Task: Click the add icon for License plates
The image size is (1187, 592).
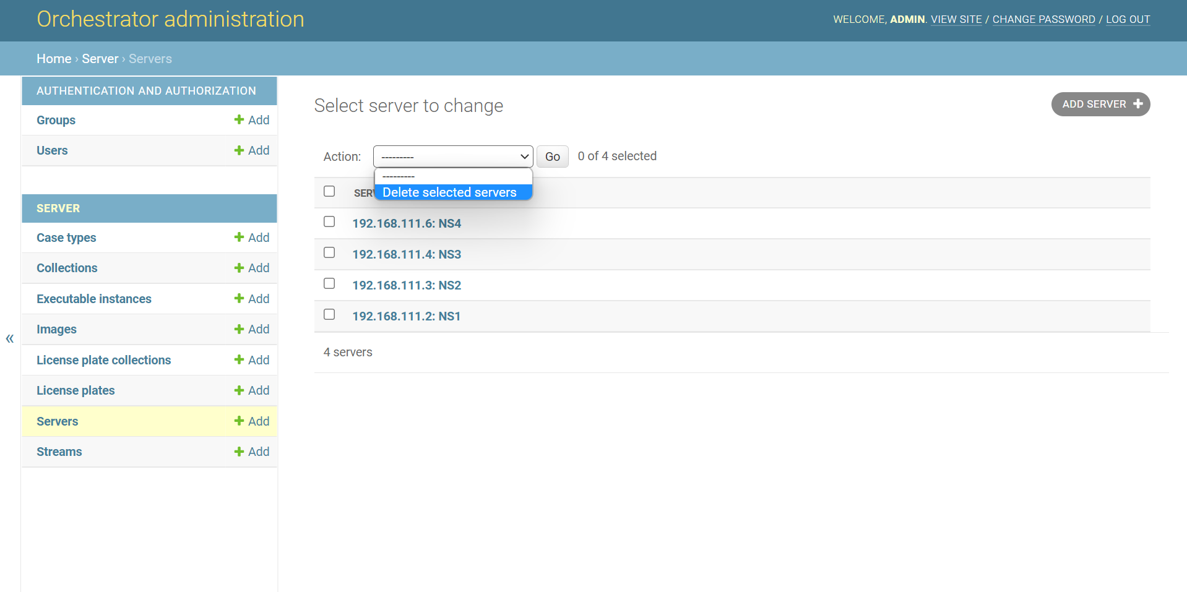Action: [x=239, y=390]
